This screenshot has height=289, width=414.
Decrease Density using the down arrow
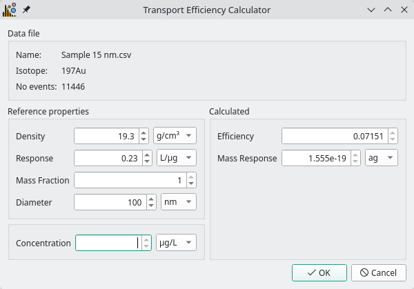[144, 139]
